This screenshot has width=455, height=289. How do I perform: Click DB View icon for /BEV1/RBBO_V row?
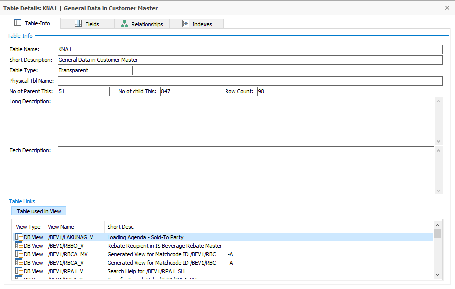[x=19, y=245]
